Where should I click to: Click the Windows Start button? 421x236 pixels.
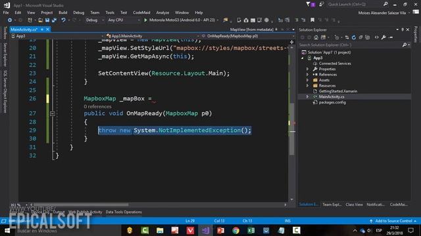click(x=7, y=230)
